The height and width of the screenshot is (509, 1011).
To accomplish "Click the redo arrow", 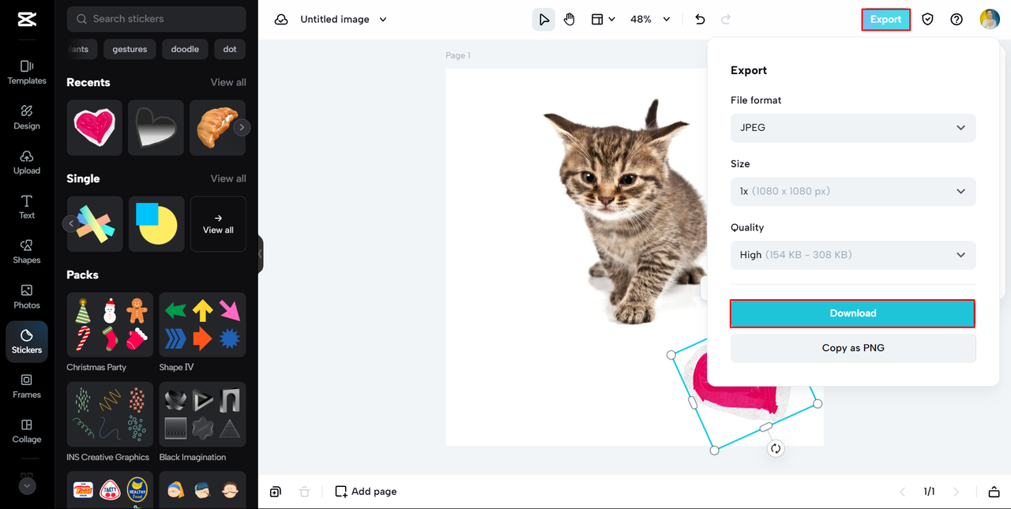I will click(x=726, y=20).
